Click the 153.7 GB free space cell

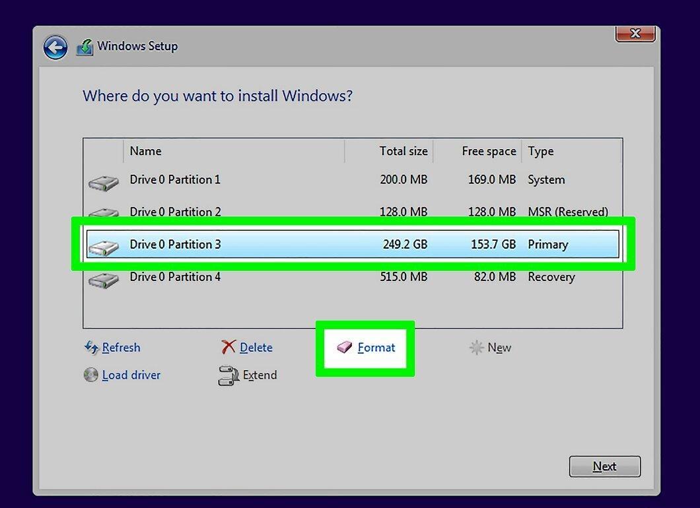(493, 244)
